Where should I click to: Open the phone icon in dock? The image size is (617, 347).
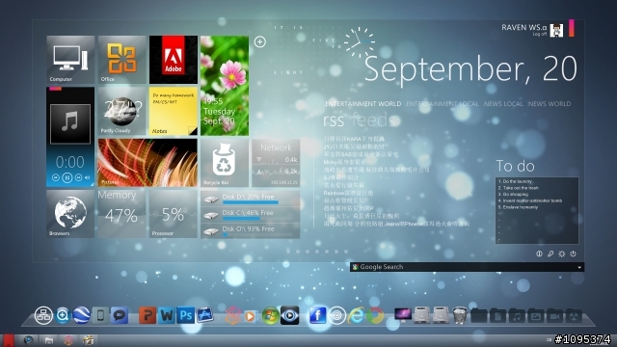100,315
